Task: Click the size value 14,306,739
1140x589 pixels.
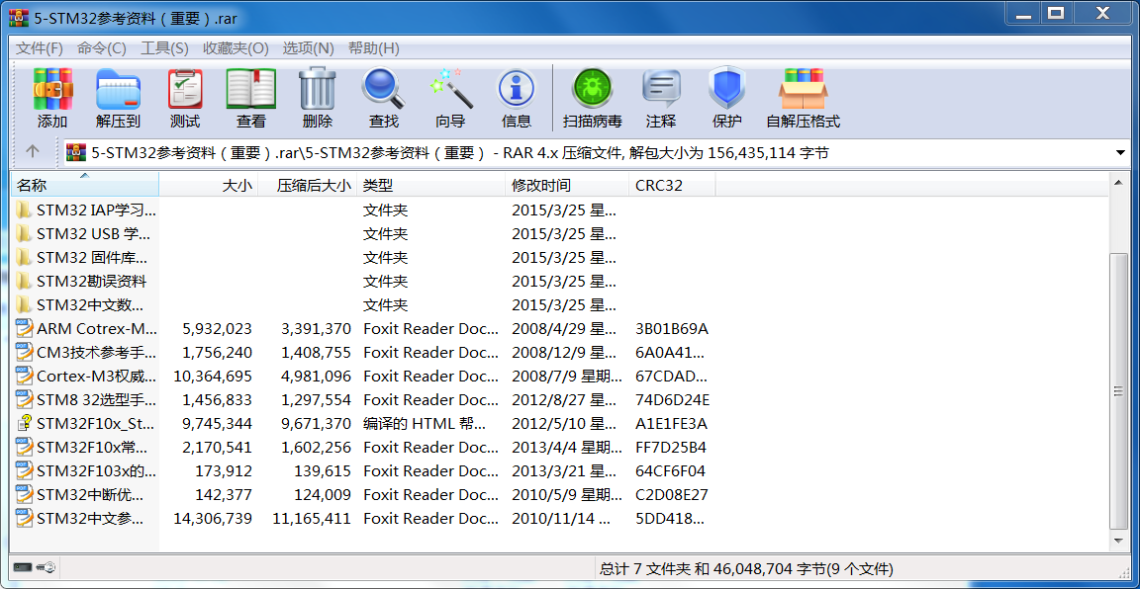Action: click(x=213, y=519)
